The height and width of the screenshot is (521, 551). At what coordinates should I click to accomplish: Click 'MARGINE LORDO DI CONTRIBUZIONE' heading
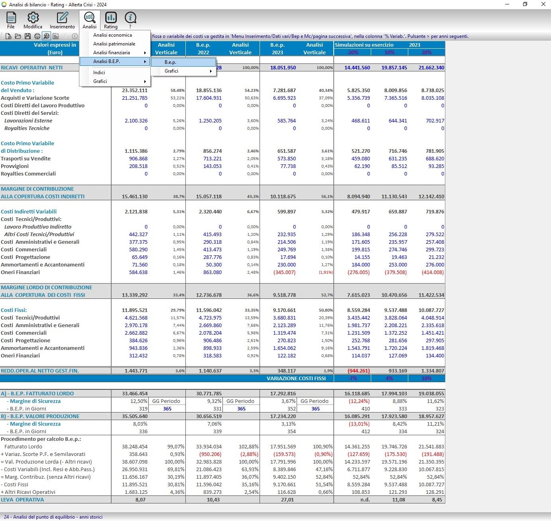pos(47,288)
